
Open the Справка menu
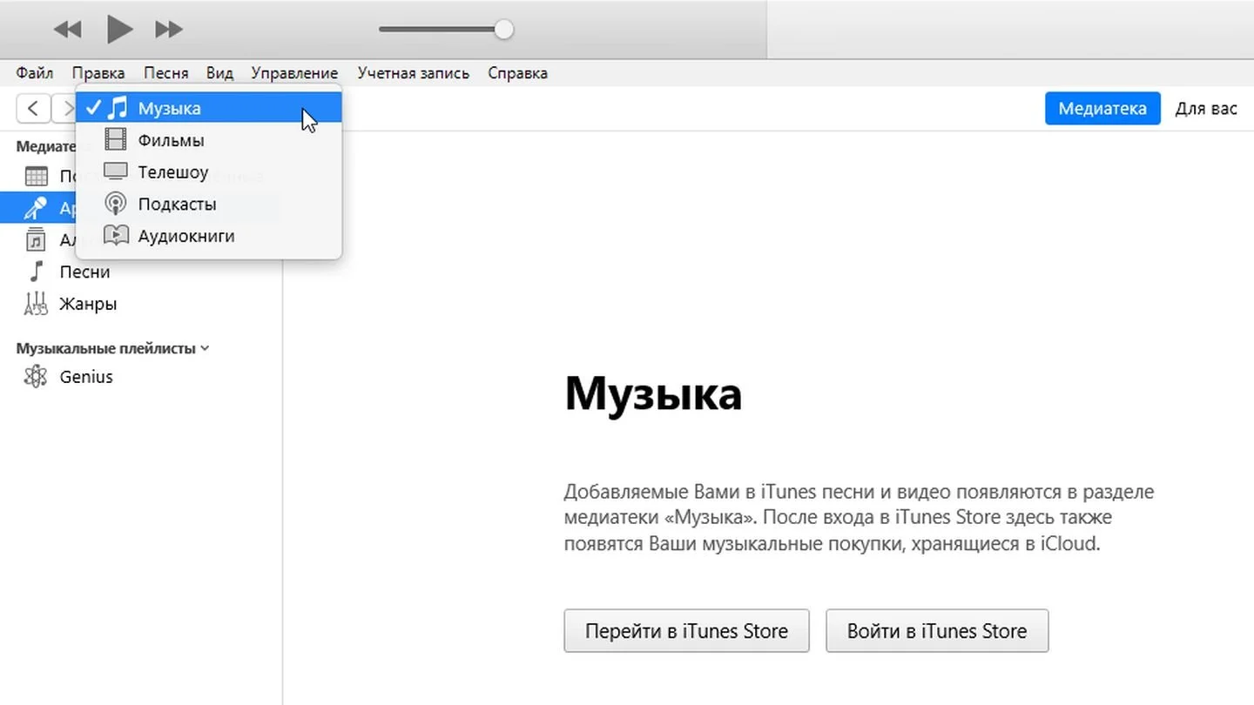[x=517, y=73]
